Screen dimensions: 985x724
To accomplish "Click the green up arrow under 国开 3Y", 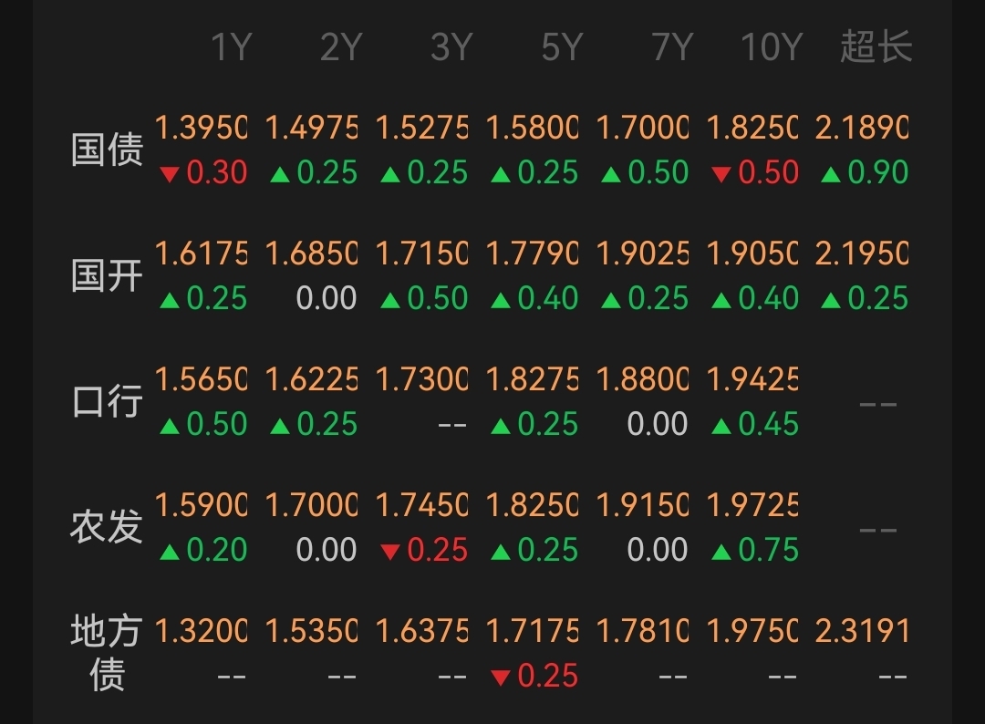I will tap(390, 299).
